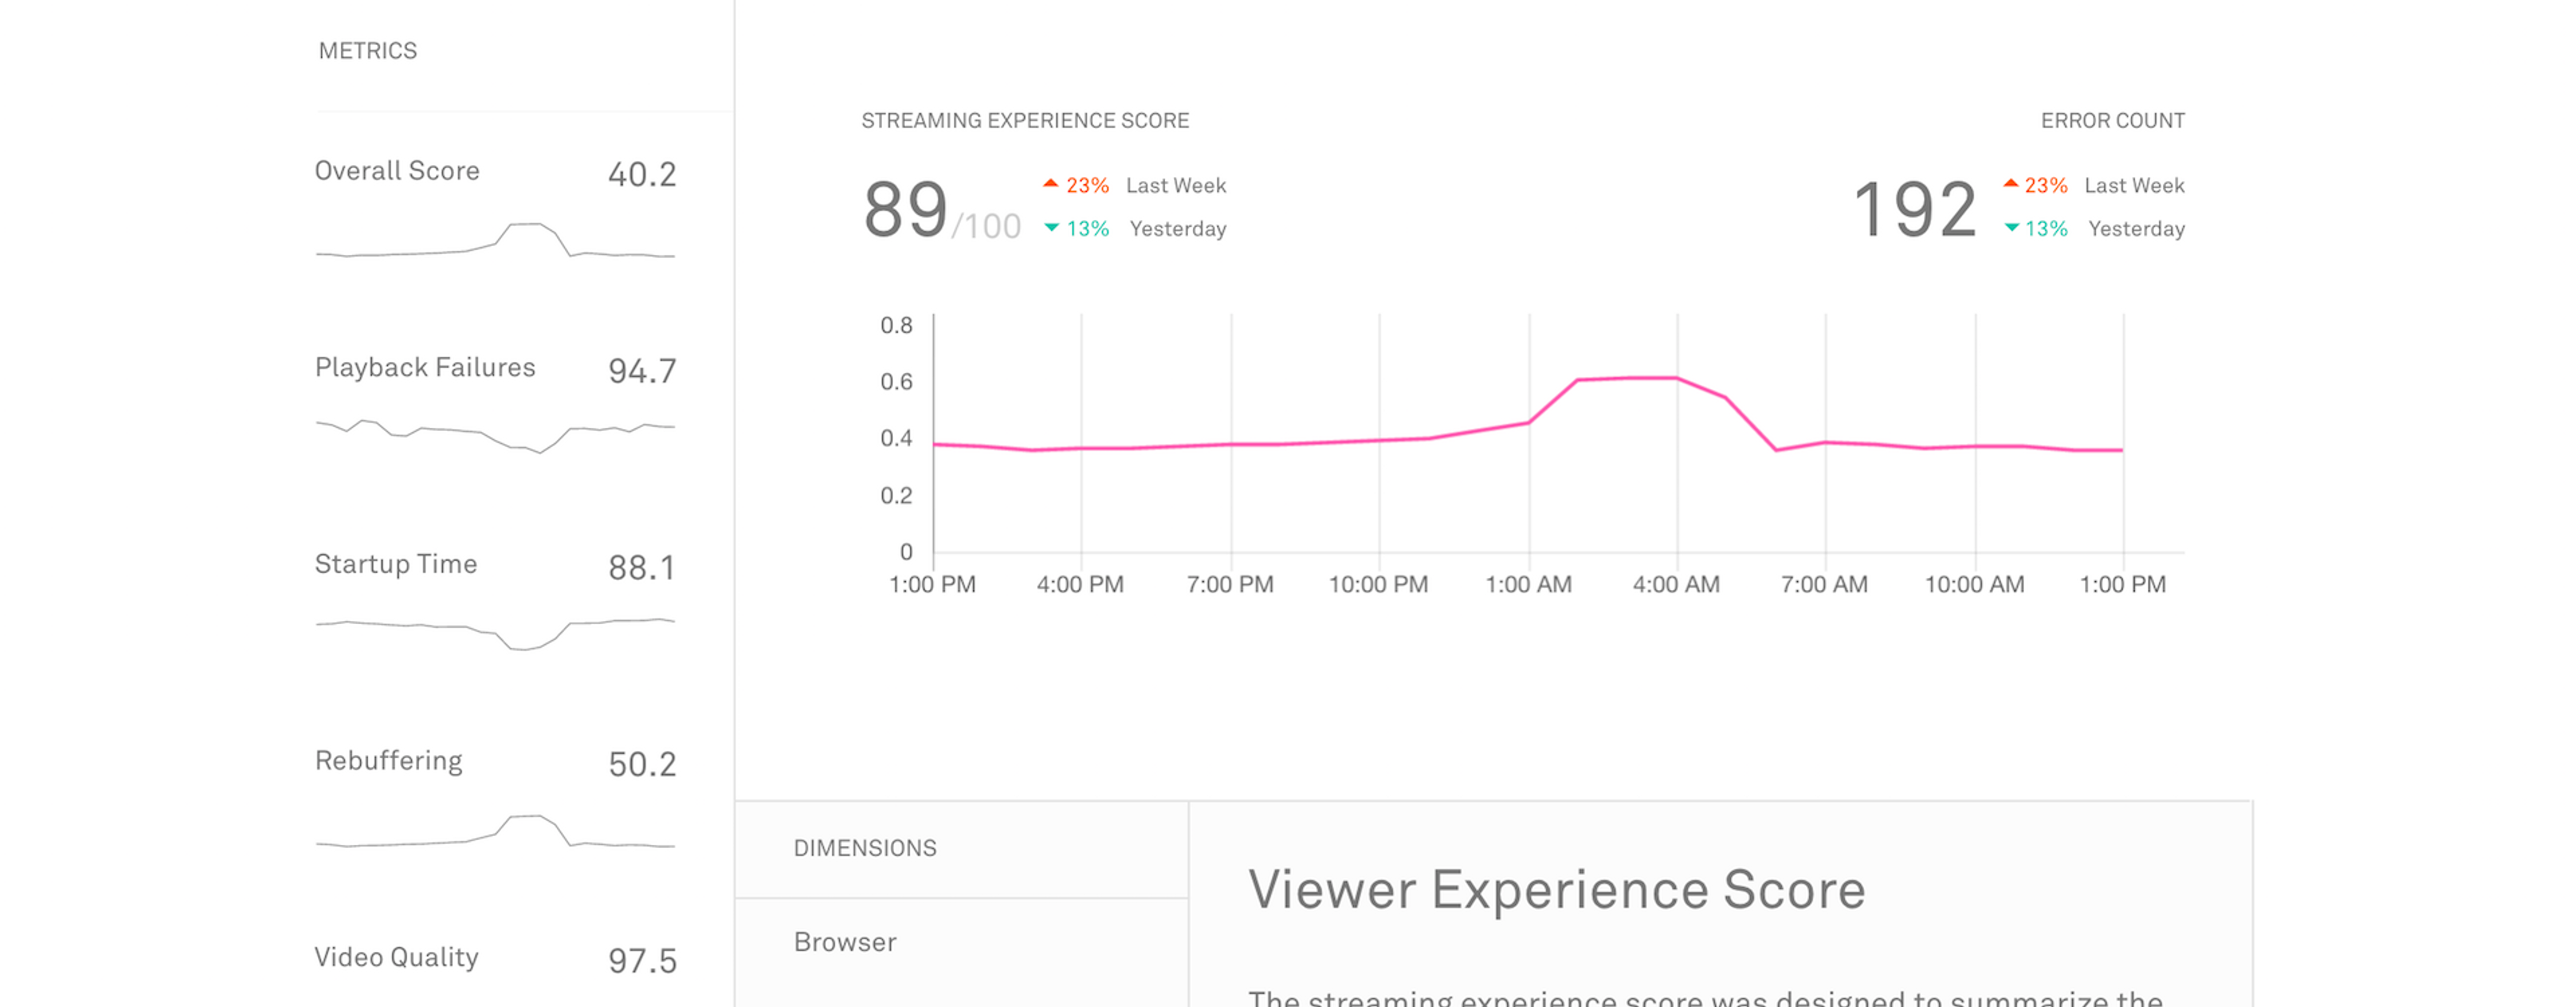This screenshot has height=1007, width=2576.
Task: Click the Startup Time sparkline graph
Action: click(495, 632)
